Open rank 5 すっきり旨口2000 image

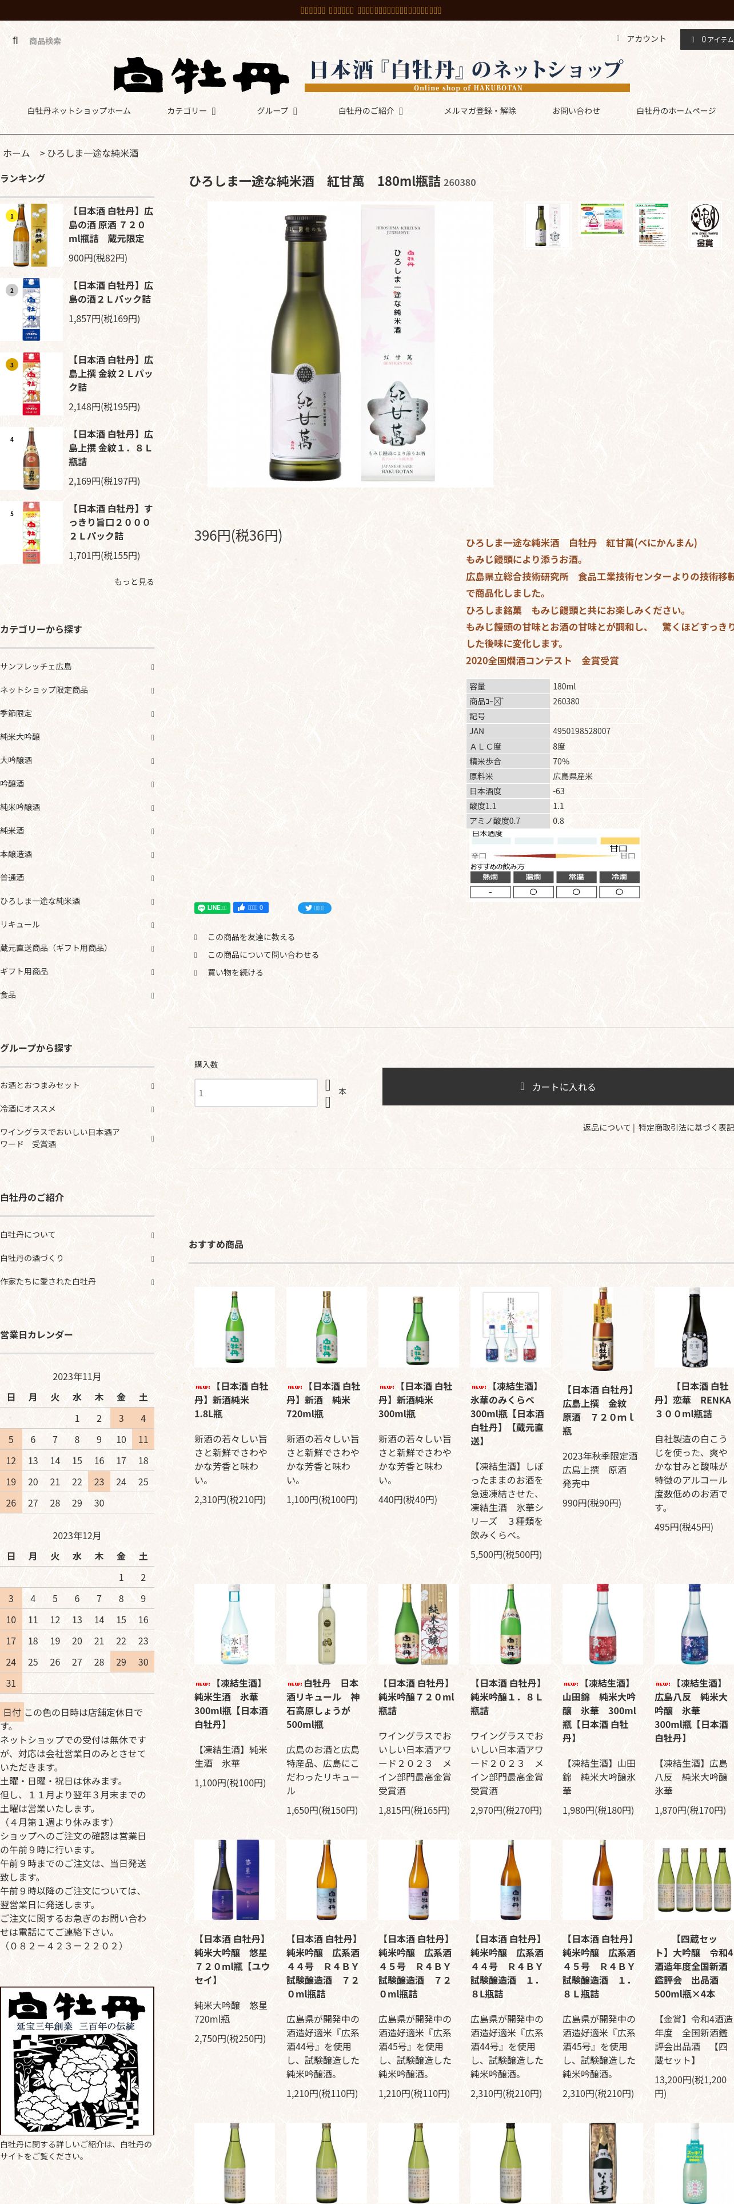(x=31, y=532)
